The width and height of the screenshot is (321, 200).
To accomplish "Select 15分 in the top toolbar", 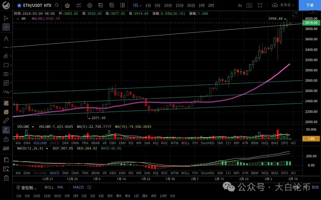I will (x=179, y=6).
